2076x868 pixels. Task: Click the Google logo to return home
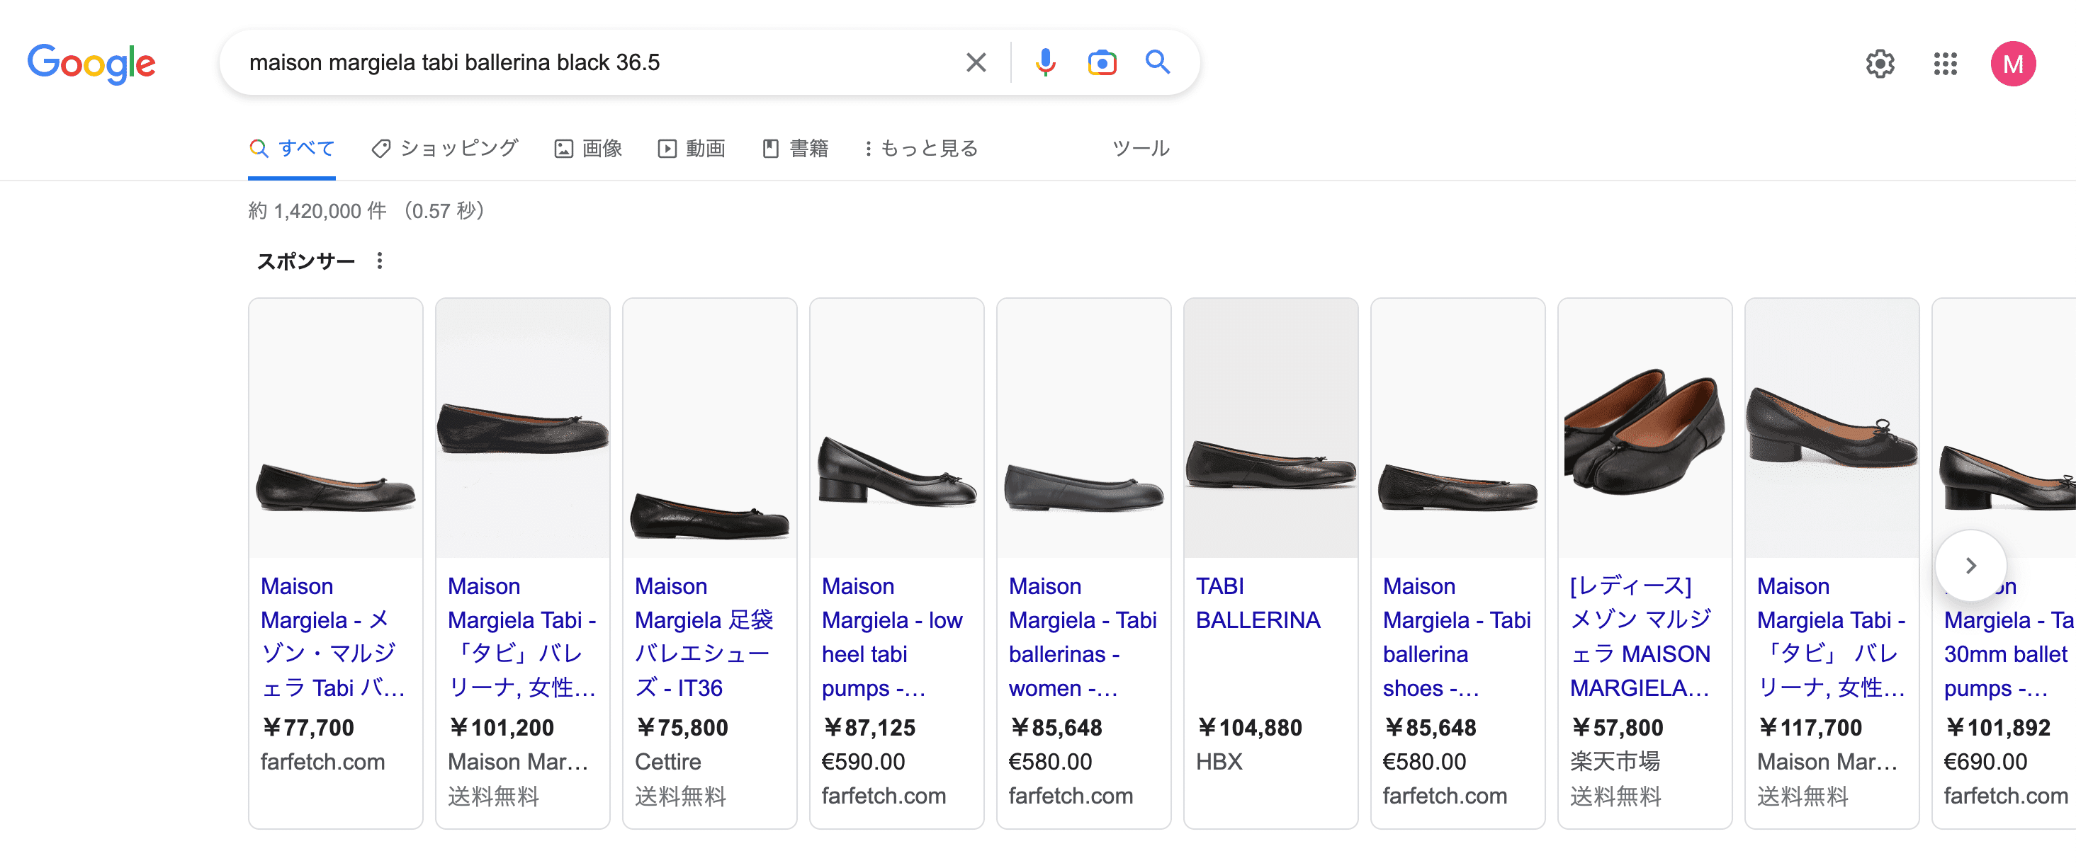click(x=91, y=64)
